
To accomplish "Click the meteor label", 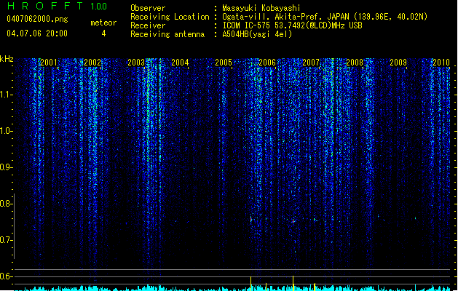I will (103, 23).
